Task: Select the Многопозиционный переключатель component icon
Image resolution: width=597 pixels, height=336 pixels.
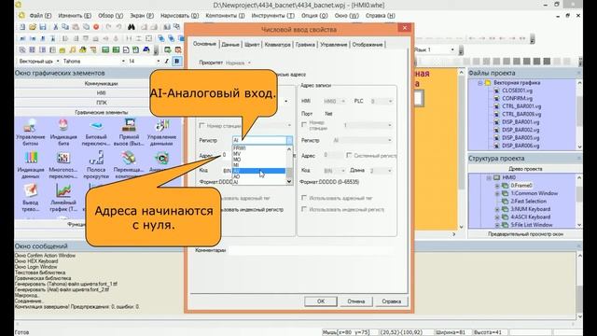Action: (x=63, y=158)
